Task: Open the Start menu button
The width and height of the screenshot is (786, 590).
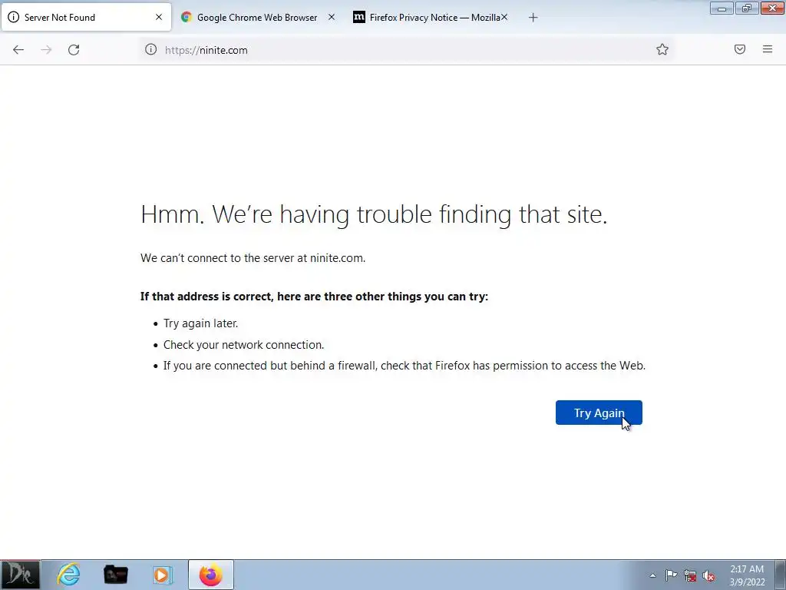Action: 20,575
